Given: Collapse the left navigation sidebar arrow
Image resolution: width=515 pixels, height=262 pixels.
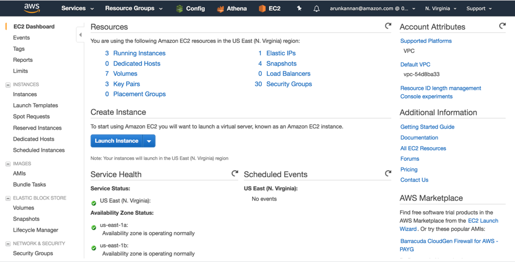Looking at the screenshot, I should pos(80,35).
